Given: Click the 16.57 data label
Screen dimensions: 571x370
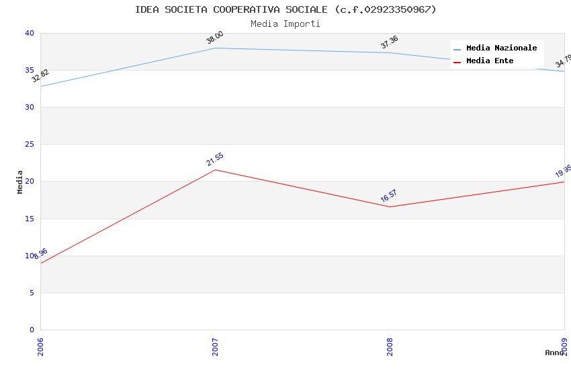Looking at the screenshot, I should pyautogui.click(x=389, y=196).
